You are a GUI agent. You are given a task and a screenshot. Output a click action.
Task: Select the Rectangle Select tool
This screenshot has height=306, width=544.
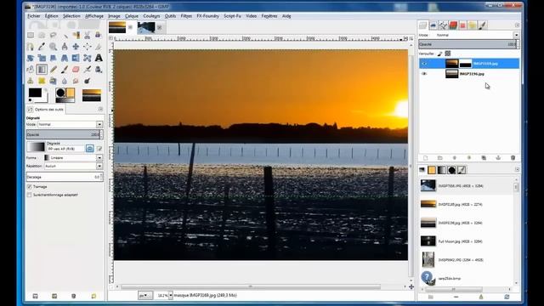pos(31,35)
